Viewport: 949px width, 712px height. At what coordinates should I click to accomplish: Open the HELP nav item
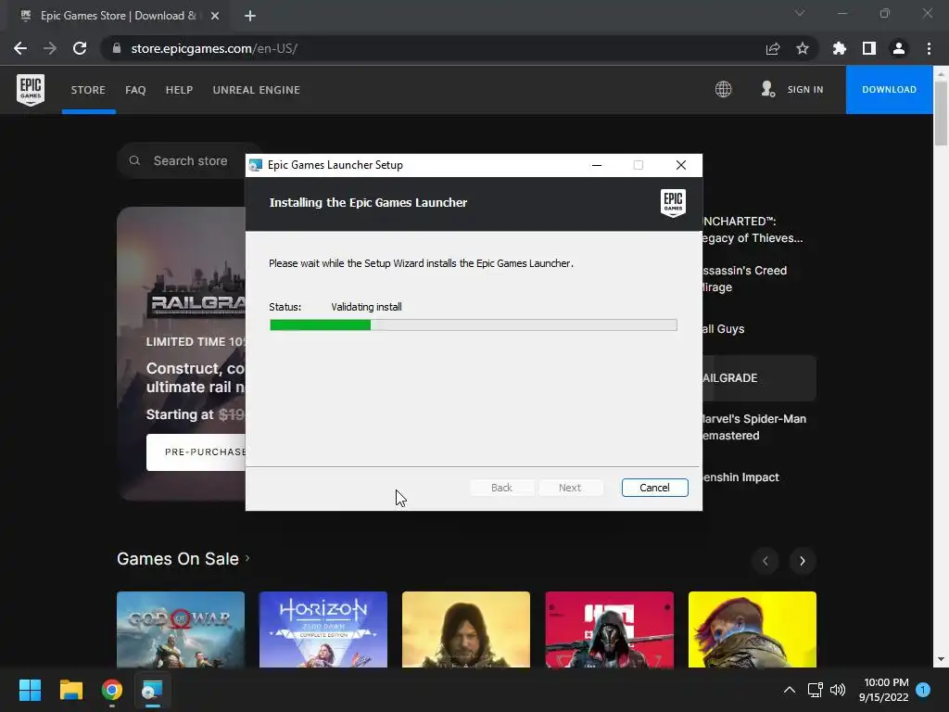tap(179, 90)
